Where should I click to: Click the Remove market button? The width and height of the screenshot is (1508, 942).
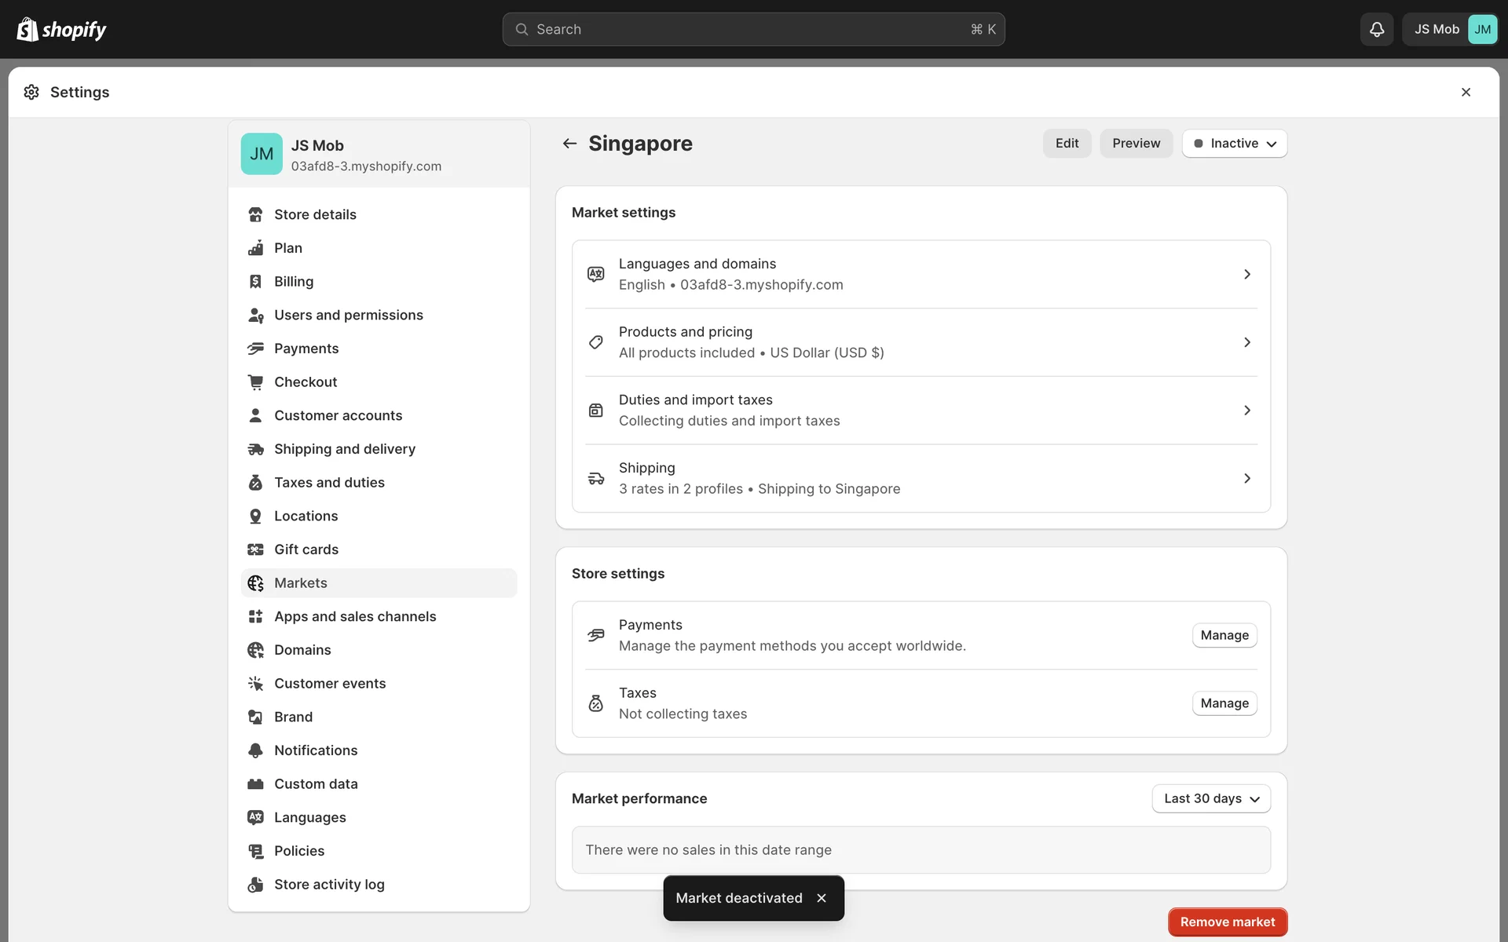click(x=1227, y=922)
